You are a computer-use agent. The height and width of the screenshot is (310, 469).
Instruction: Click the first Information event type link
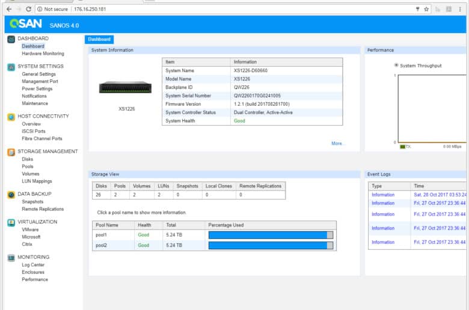click(383, 195)
